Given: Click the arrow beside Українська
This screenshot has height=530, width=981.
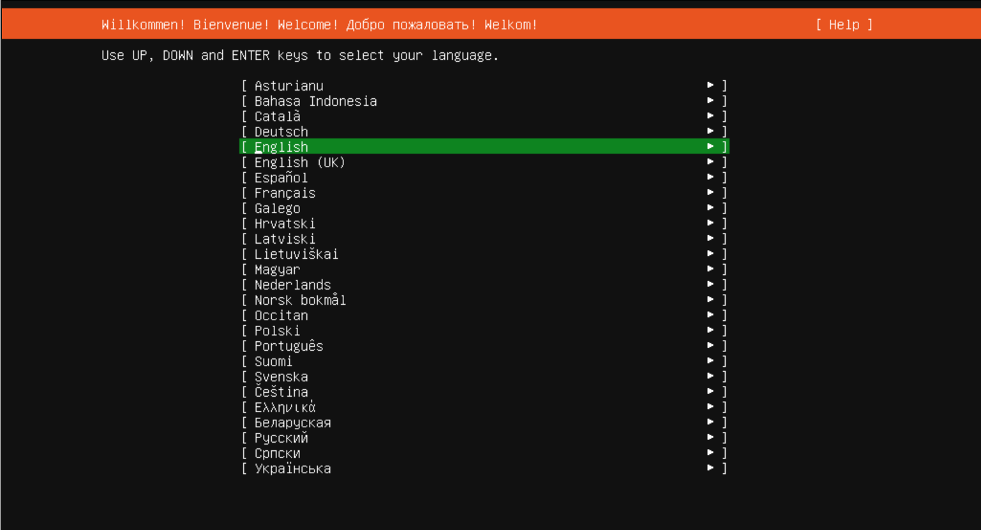Looking at the screenshot, I should [x=710, y=468].
